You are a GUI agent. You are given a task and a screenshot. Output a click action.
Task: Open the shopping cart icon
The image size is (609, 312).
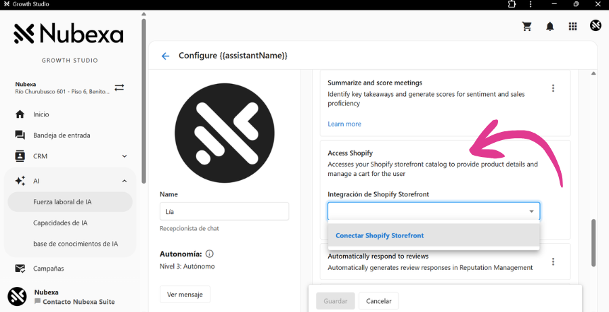point(526,26)
